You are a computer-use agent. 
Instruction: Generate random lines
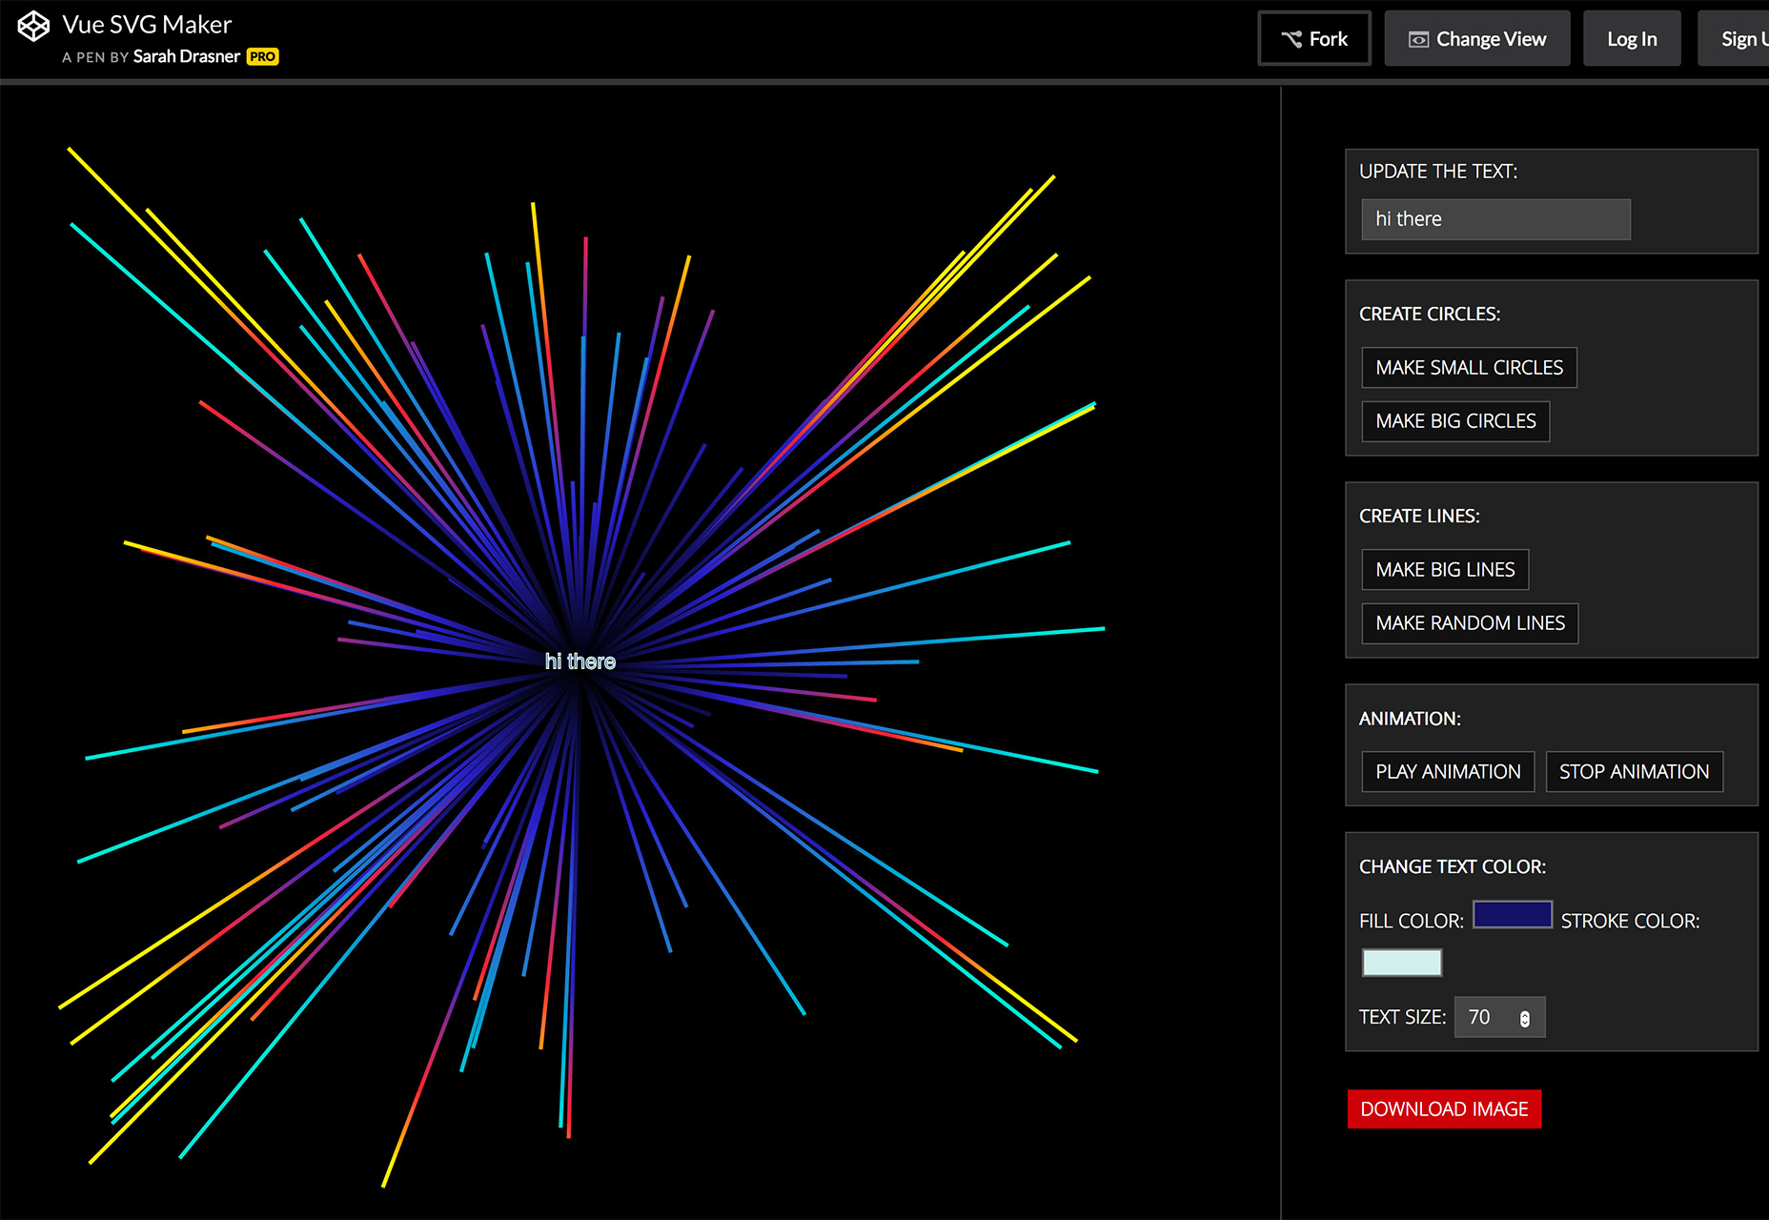(1469, 623)
